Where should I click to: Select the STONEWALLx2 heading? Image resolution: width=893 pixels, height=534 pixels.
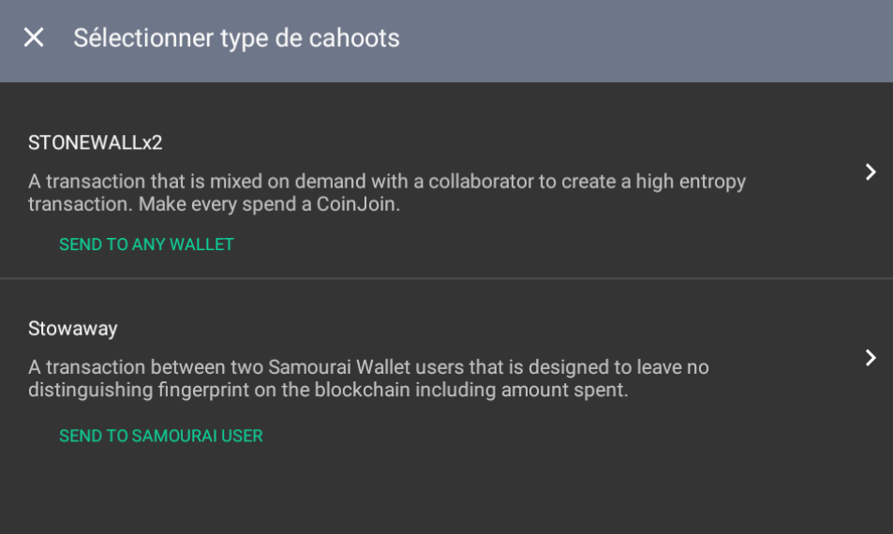[x=95, y=142]
